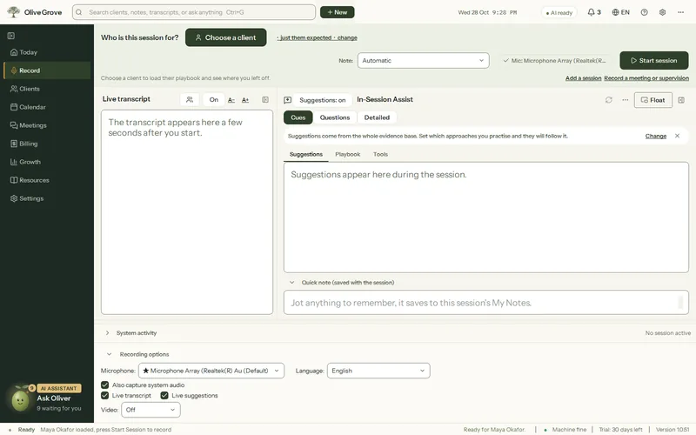Open the Video Off dropdown
696x435 pixels.
point(151,410)
